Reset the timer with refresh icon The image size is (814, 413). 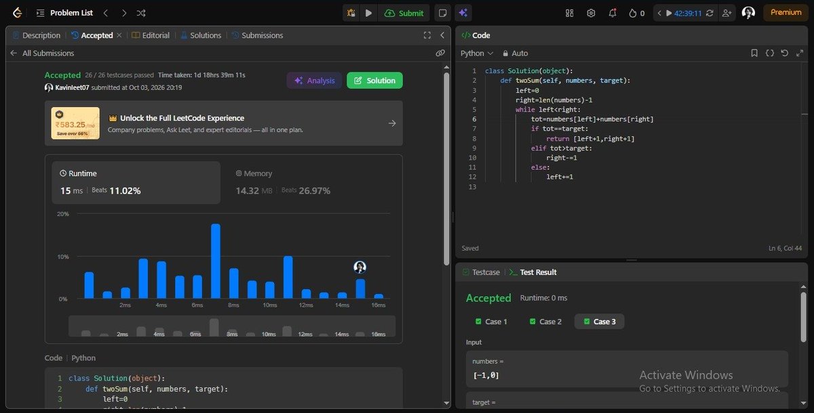pyautogui.click(x=710, y=12)
